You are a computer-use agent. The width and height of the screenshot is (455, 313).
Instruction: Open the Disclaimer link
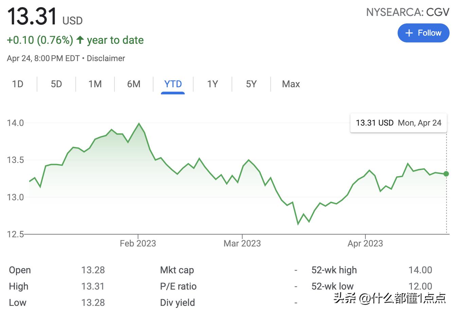coord(106,58)
